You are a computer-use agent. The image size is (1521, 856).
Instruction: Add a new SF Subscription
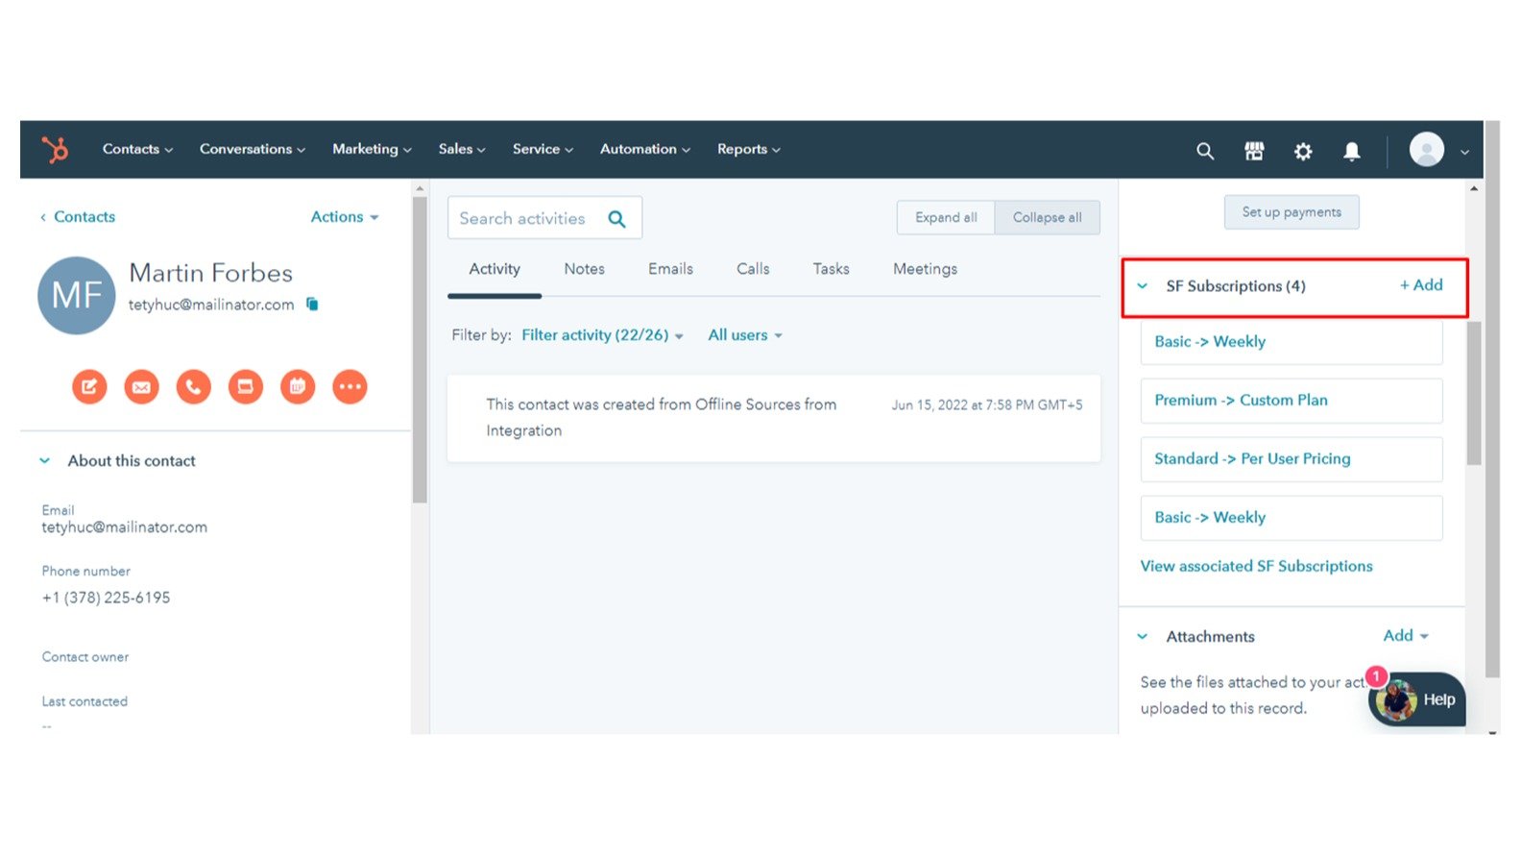(1421, 285)
